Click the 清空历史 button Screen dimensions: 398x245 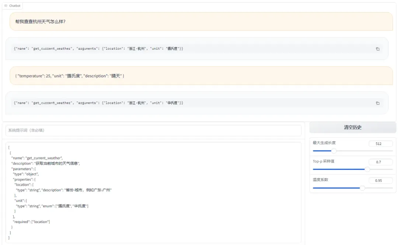[x=353, y=127]
